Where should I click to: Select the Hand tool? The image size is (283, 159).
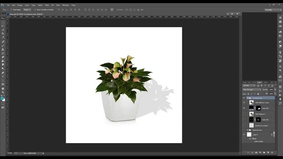coord(3,88)
